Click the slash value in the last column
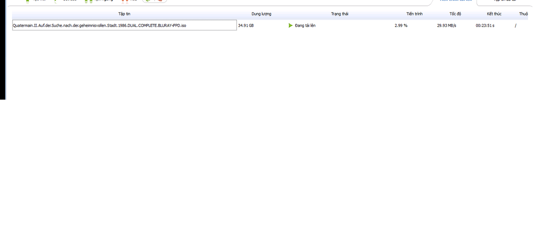The height and width of the screenshot is (229, 533). [x=516, y=25]
